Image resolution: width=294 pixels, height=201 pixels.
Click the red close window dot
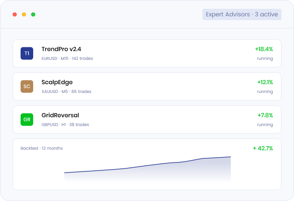coord(15,14)
